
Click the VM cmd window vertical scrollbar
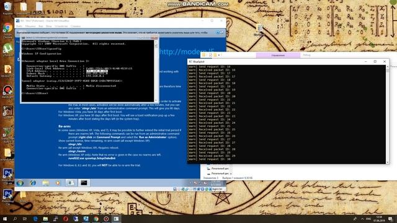point(156,71)
